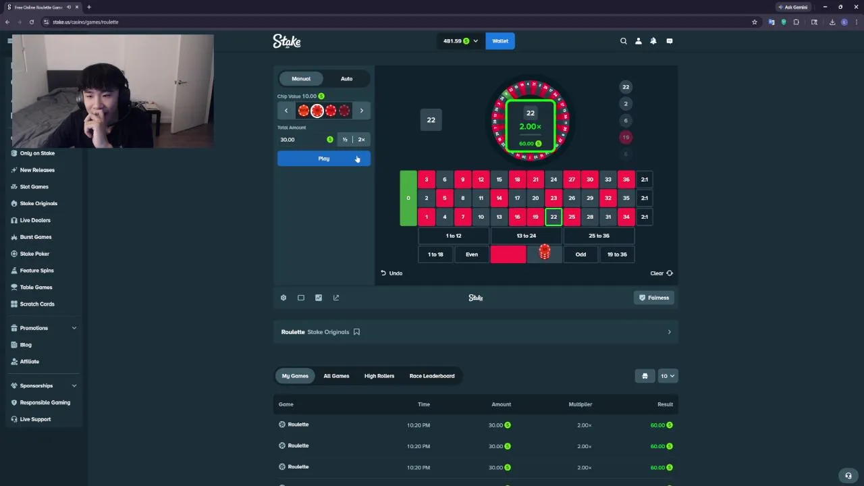Click chip stack on Black bet
Viewport: 864px width, 486px height.
coord(545,253)
